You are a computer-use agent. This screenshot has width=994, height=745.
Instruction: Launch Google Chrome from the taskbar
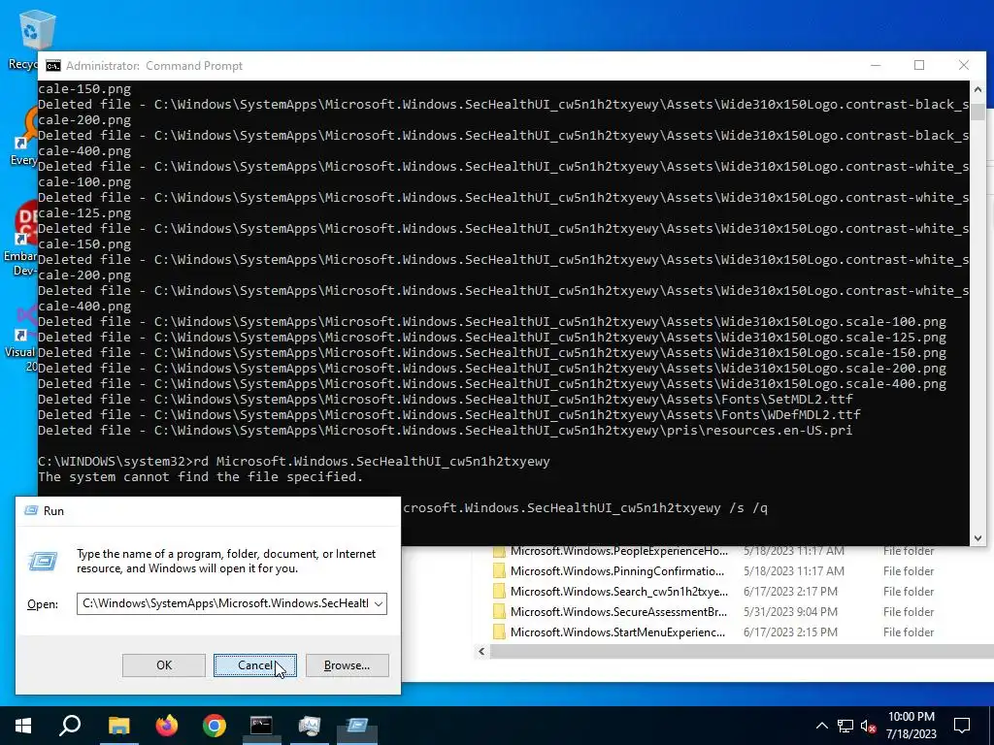coord(215,726)
